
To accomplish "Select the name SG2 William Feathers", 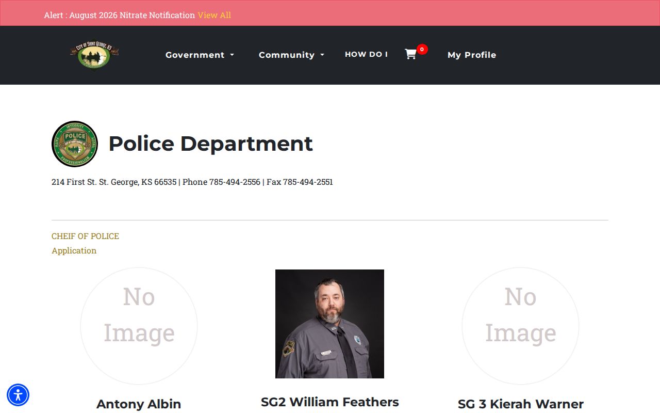I will 329,402.
